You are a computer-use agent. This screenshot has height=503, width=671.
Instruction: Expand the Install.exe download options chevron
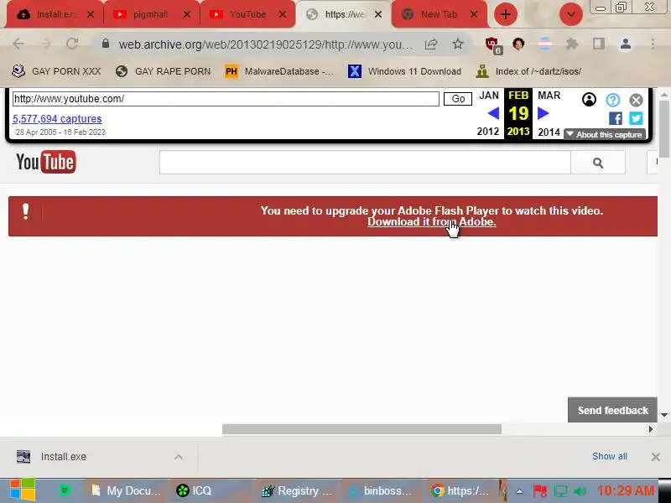click(179, 457)
